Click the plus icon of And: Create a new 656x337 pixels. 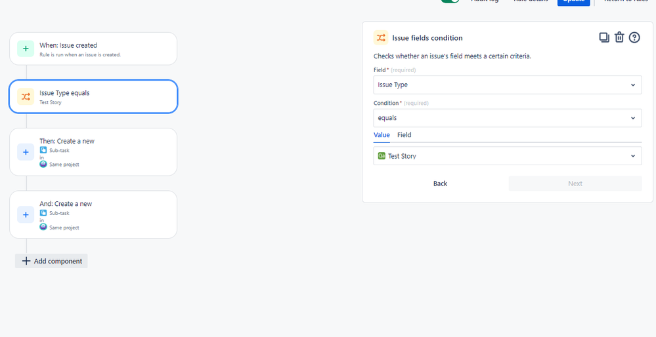click(26, 214)
